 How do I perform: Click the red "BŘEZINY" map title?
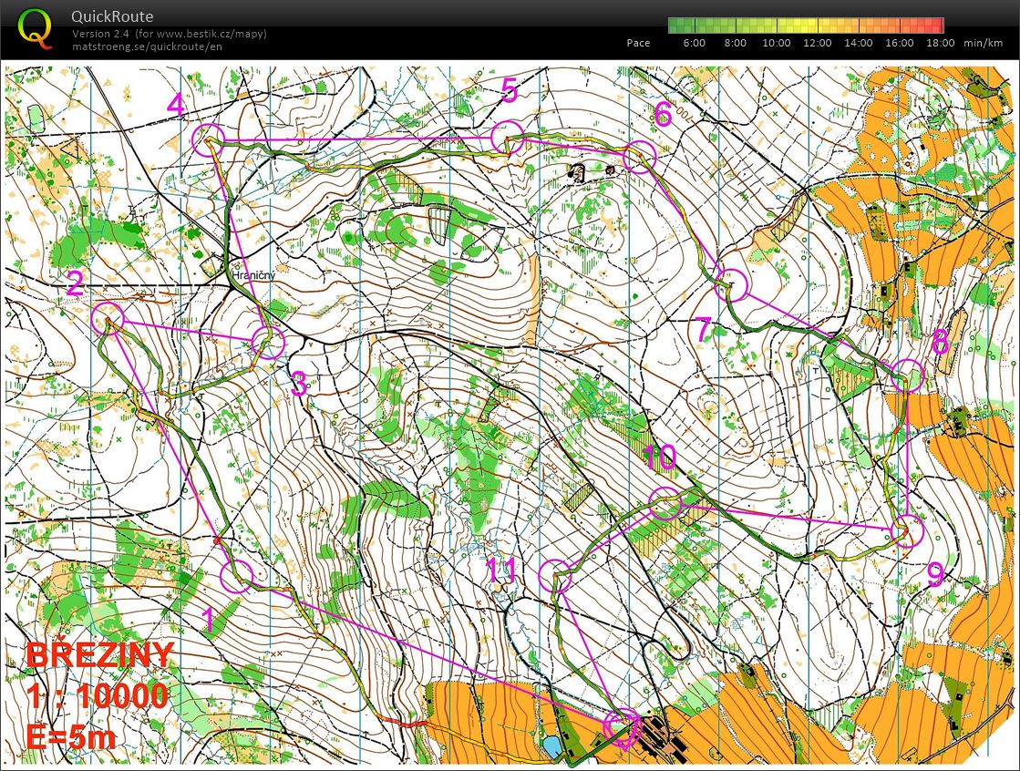(x=100, y=654)
